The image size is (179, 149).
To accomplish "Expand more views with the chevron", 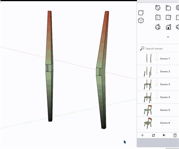I will (x=168, y=37).
